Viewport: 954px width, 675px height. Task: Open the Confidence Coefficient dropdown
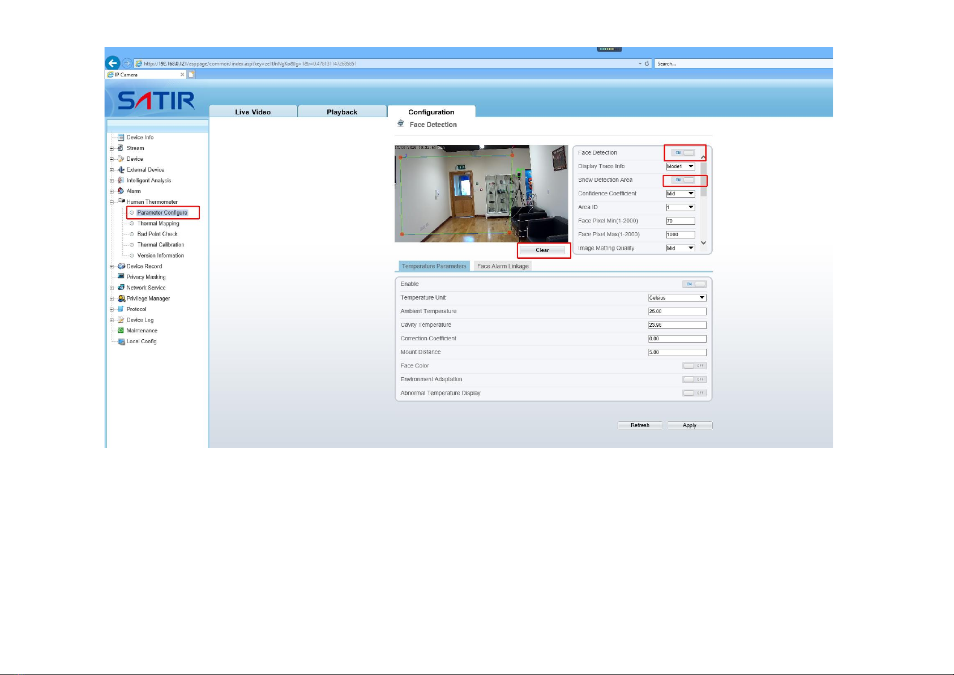pyautogui.click(x=681, y=194)
